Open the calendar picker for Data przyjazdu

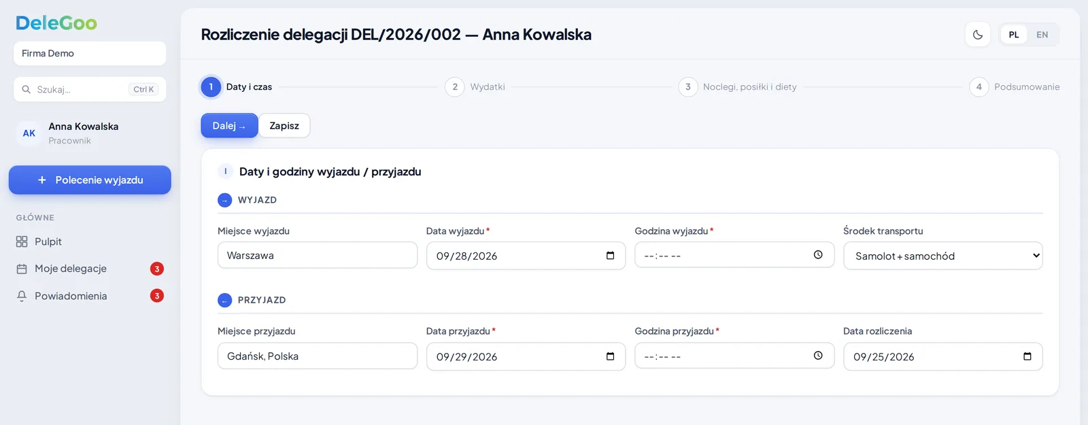610,356
